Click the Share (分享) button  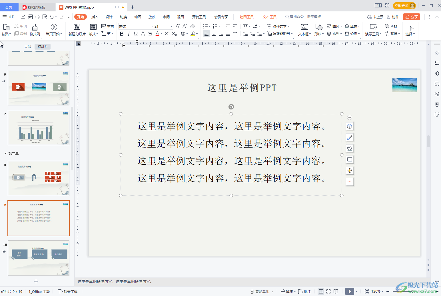412,17
